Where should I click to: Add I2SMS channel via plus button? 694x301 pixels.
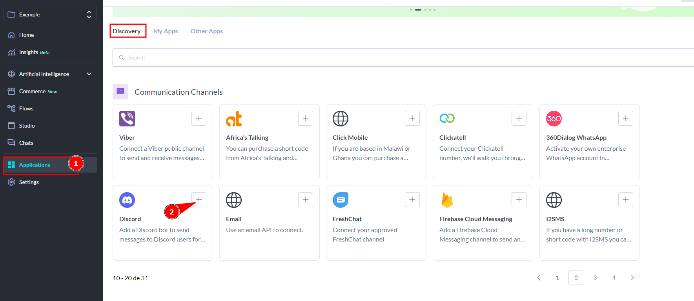pyautogui.click(x=626, y=200)
